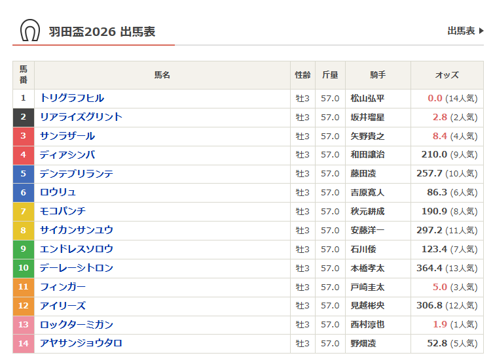Click jockey name 坂井瑠星
Viewport: 493px width, 364px height.
click(367, 117)
